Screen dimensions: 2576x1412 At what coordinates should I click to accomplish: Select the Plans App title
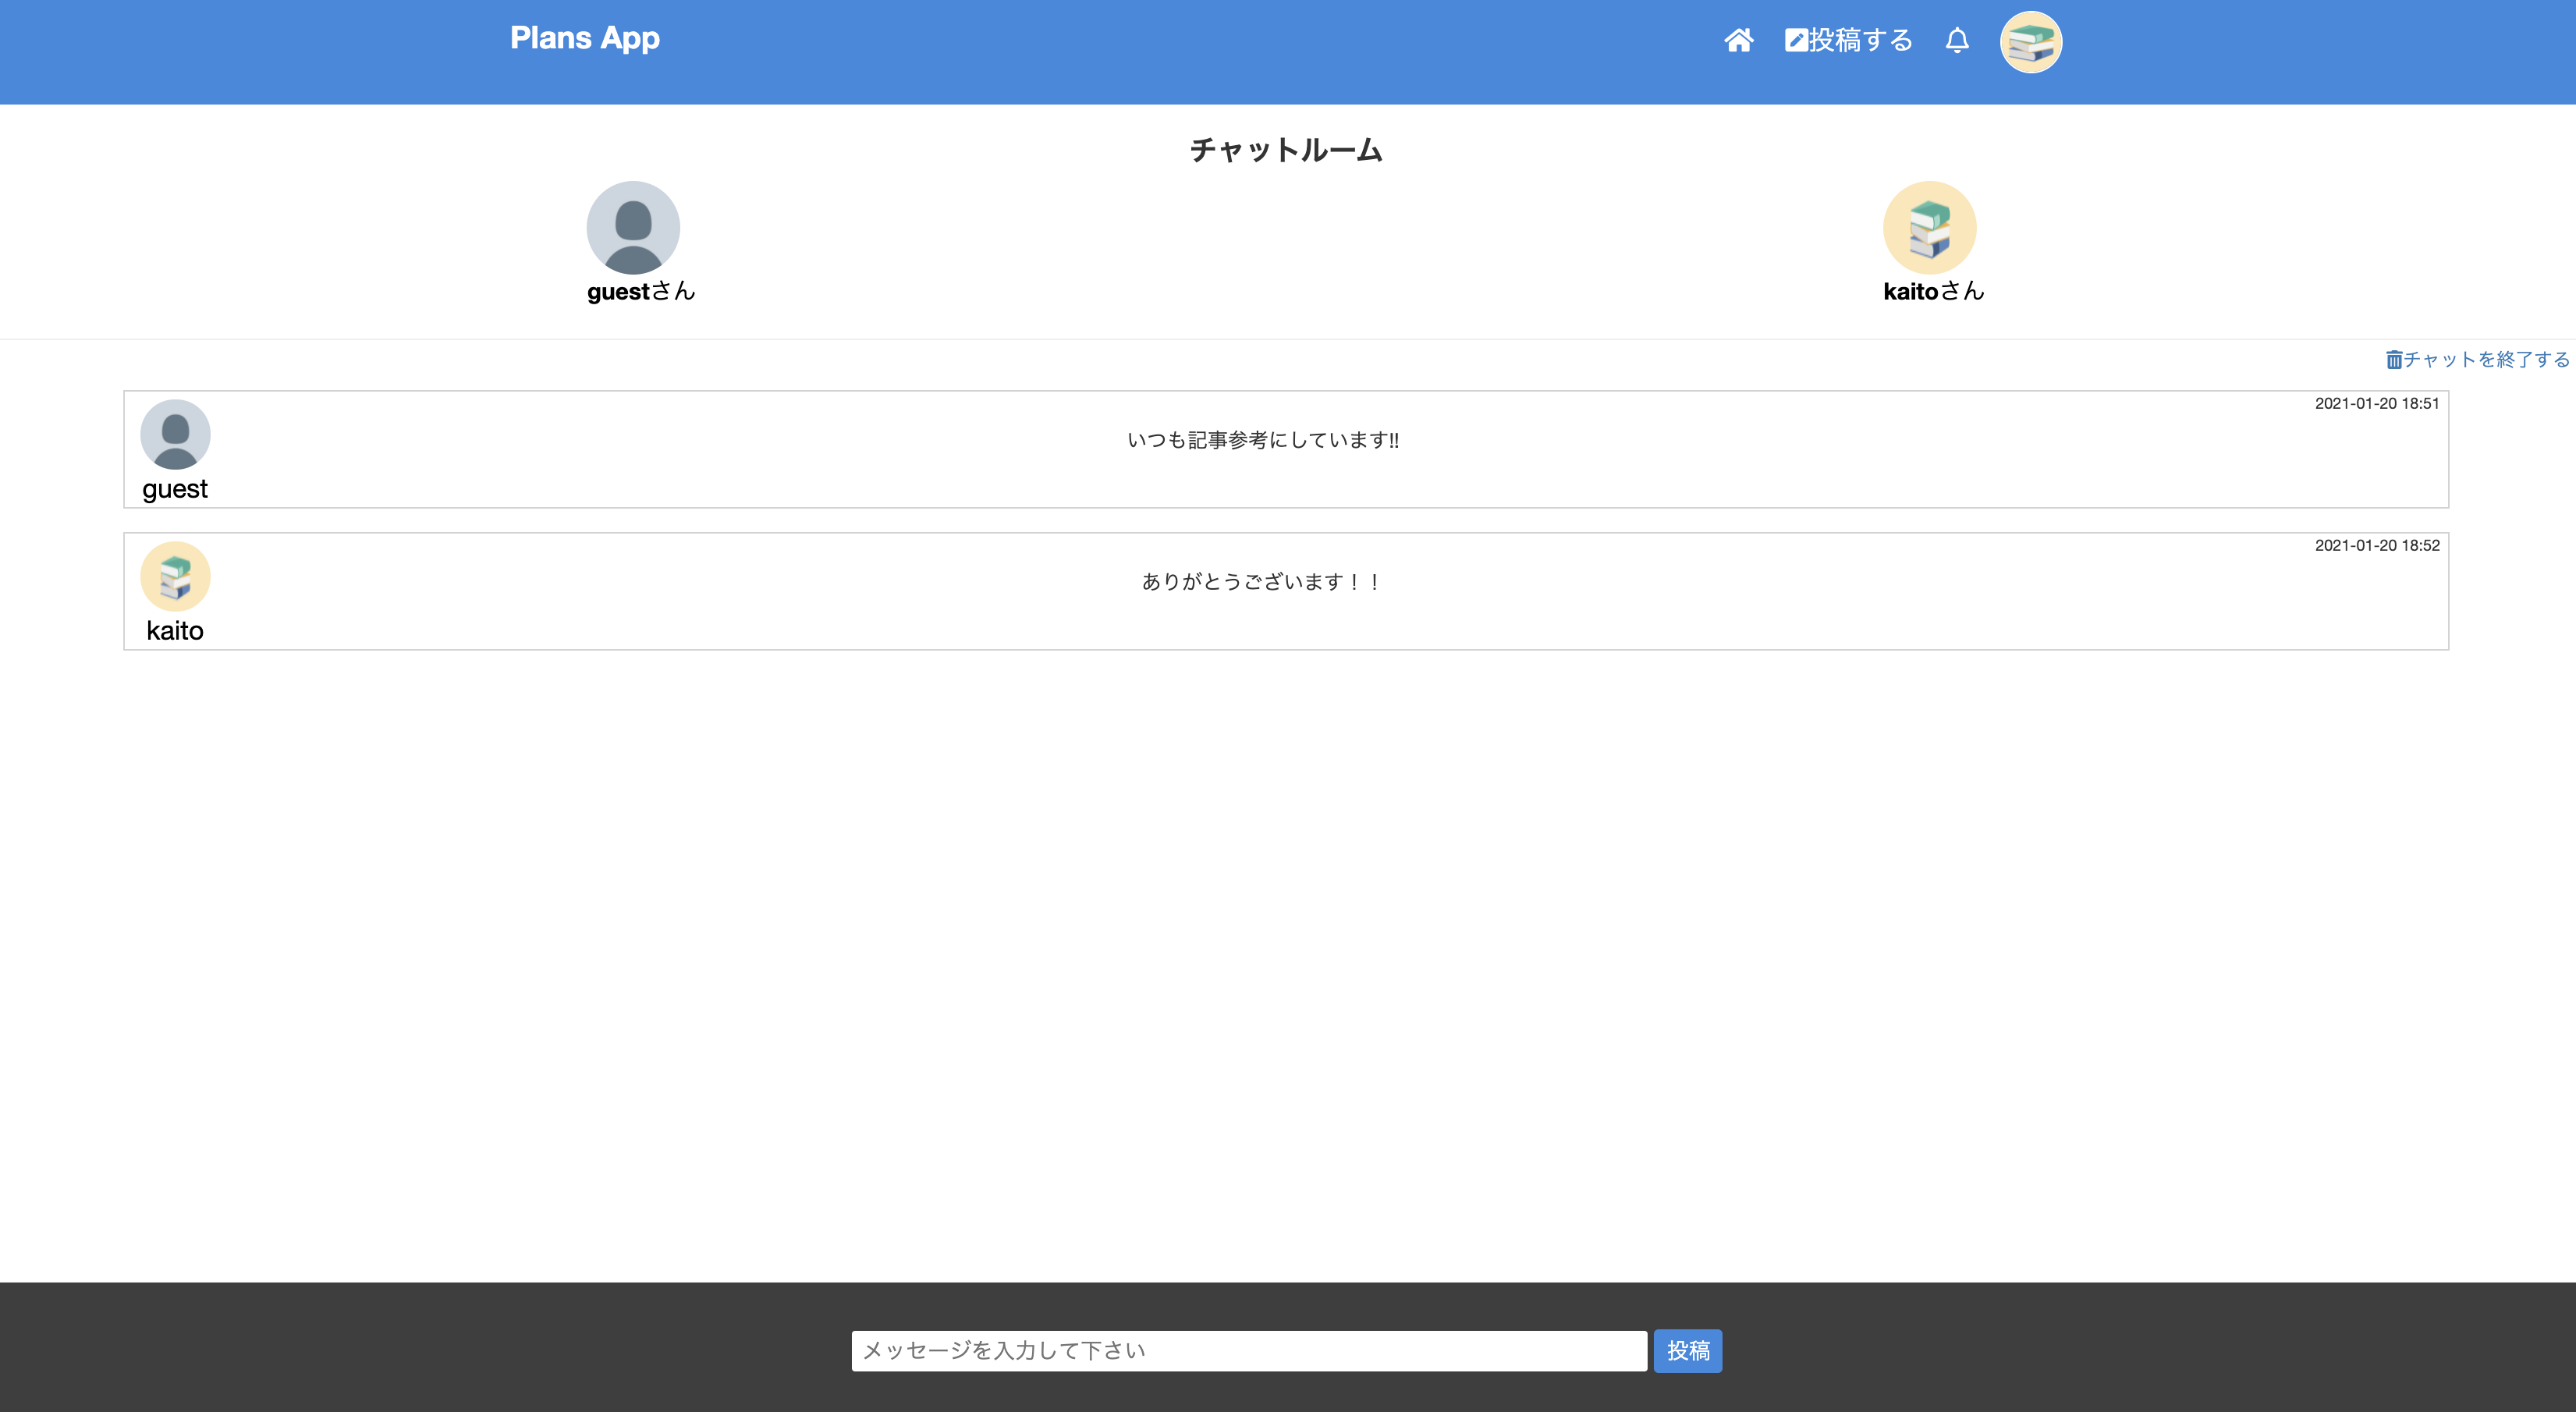[585, 38]
